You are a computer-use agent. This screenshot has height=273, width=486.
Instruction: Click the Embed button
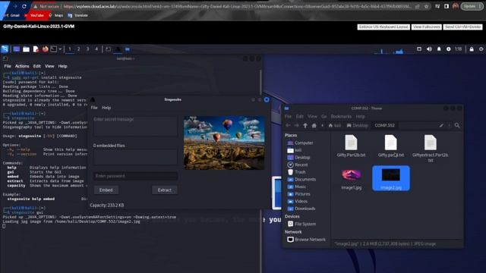pos(106,190)
